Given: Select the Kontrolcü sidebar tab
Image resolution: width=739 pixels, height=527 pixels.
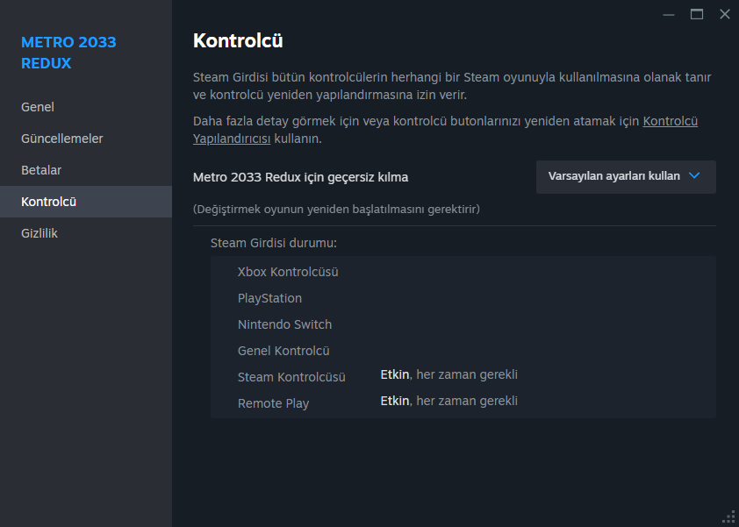Looking at the screenshot, I should [x=49, y=202].
